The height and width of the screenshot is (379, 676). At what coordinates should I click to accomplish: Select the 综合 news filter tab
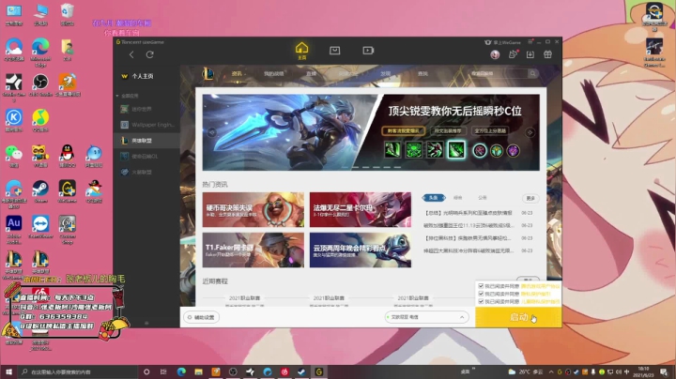click(458, 198)
